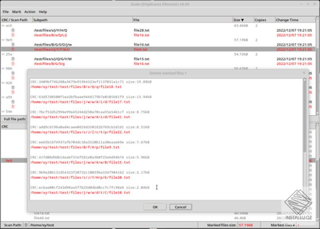Click path ending w/B/file15.txt in dialog

coord(80,162)
